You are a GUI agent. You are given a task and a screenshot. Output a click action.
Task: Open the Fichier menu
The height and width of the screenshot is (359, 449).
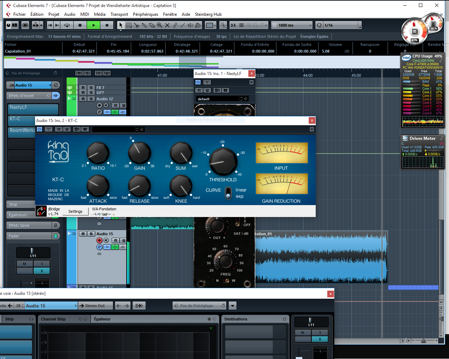(x=19, y=14)
